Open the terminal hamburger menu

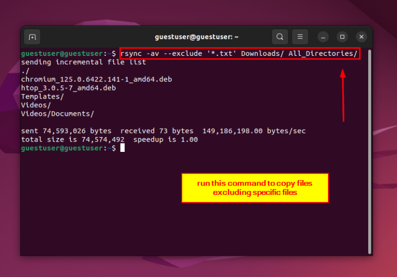[300, 37]
